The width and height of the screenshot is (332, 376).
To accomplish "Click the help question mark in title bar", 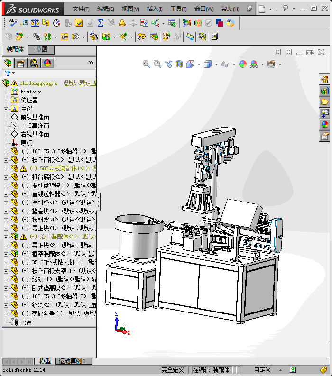I will (285, 9).
